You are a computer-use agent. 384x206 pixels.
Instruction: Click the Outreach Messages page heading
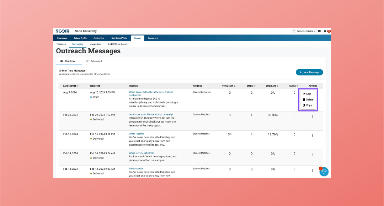pyautogui.click(x=88, y=51)
